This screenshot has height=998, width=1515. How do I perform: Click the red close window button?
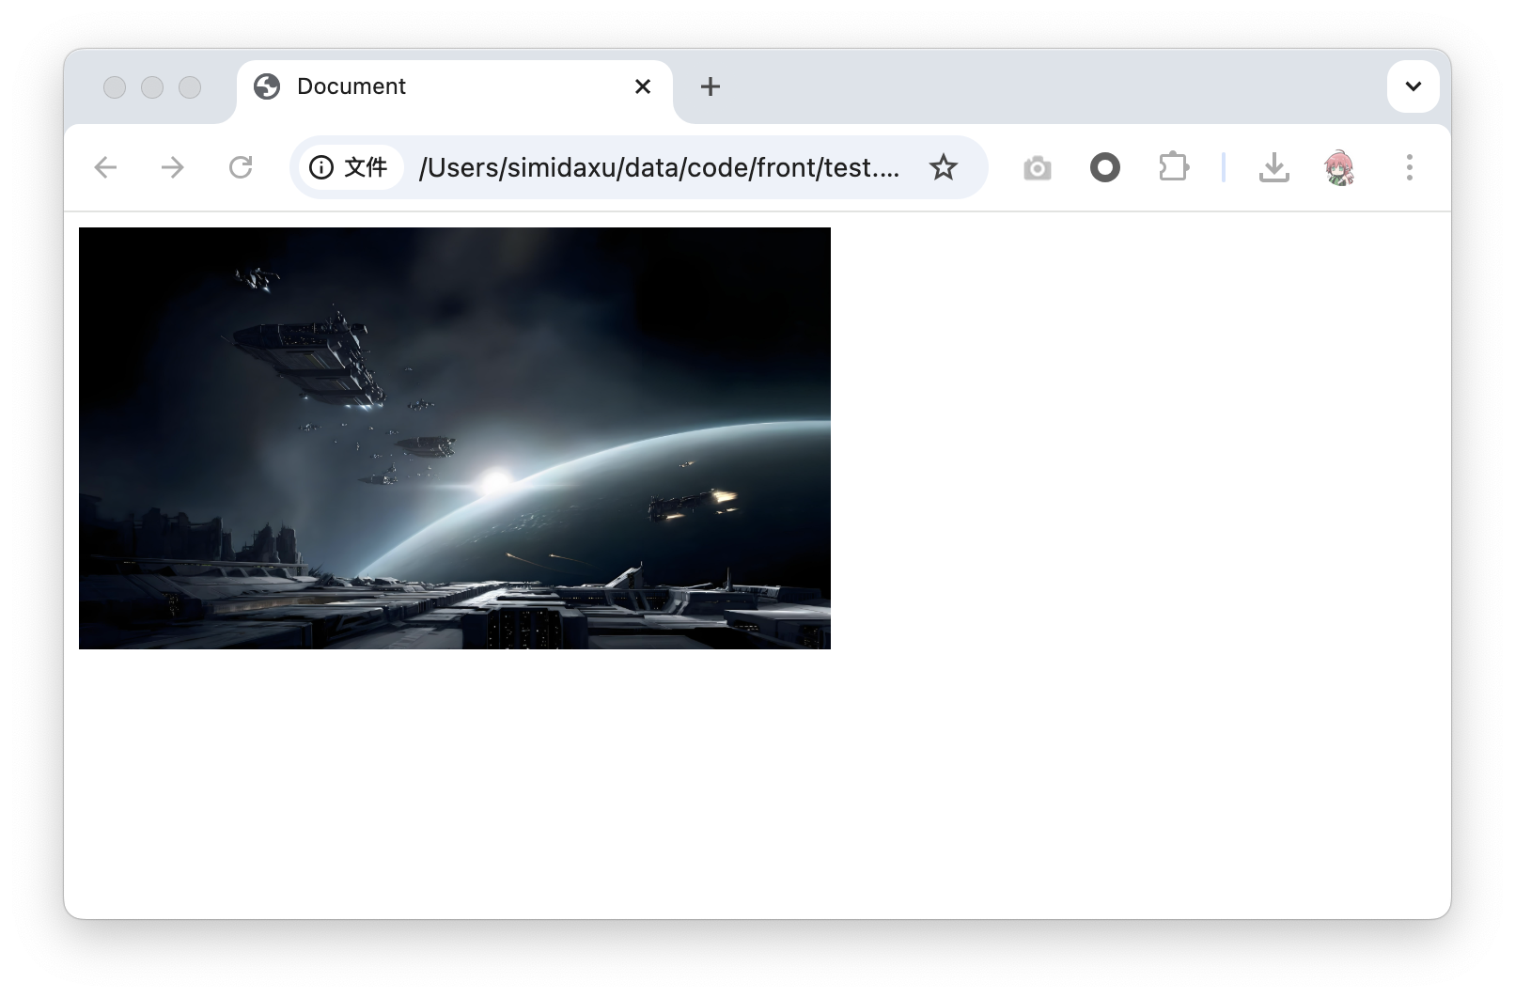[115, 87]
